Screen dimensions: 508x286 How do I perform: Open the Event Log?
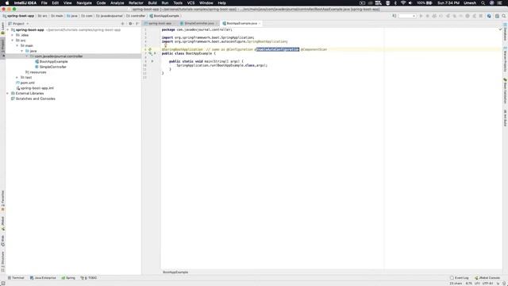(x=459, y=278)
